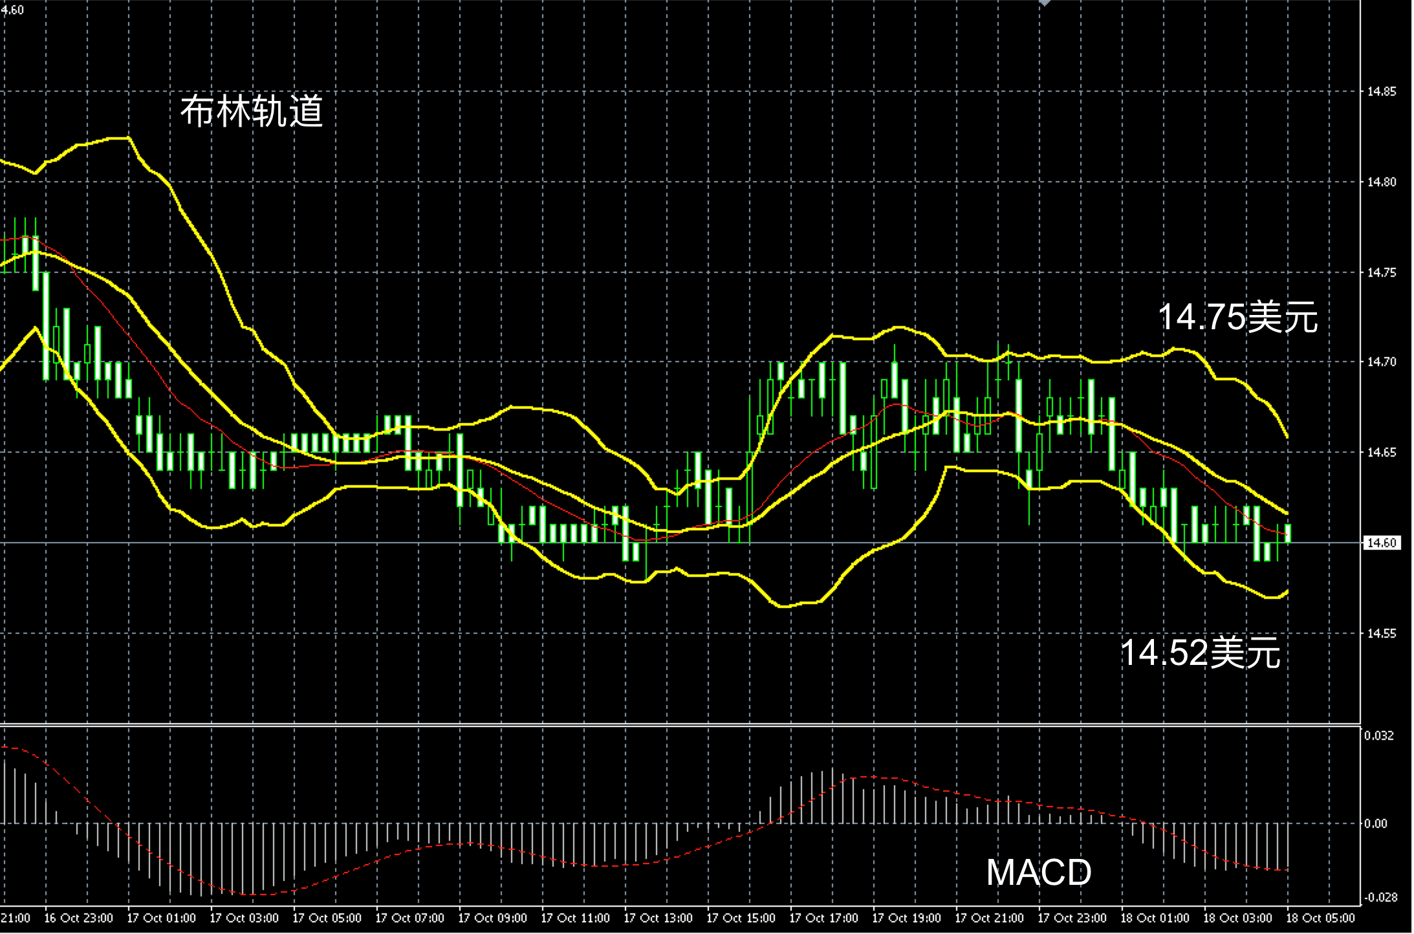This screenshot has width=1414, height=934.
Task: Click the 16 Oct 23:00 time label
Action: tap(78, 918)
